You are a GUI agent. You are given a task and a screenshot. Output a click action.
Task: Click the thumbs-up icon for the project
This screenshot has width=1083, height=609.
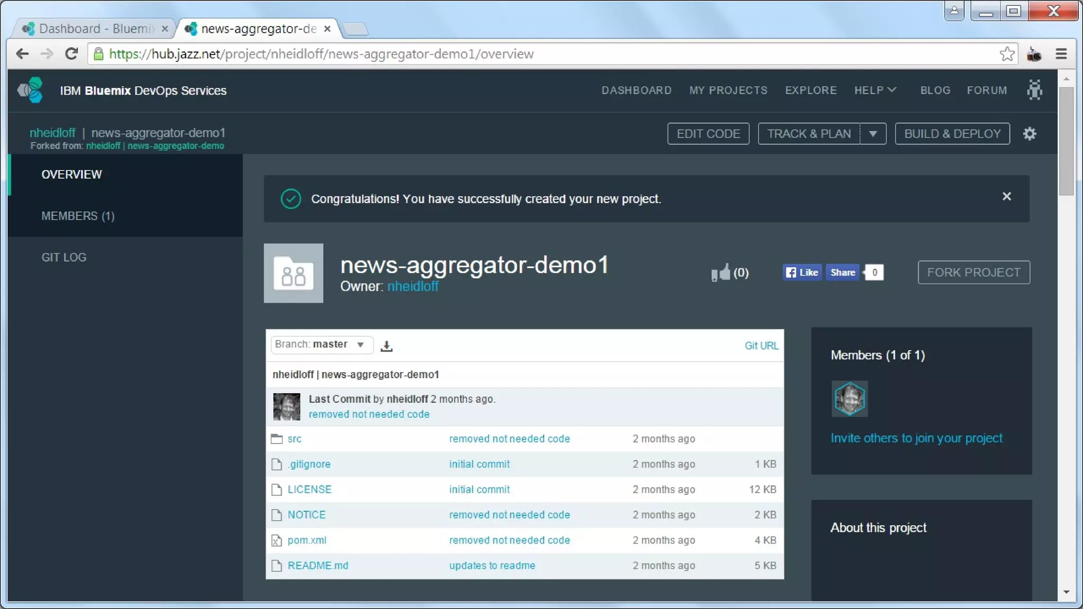coord(720,273)
